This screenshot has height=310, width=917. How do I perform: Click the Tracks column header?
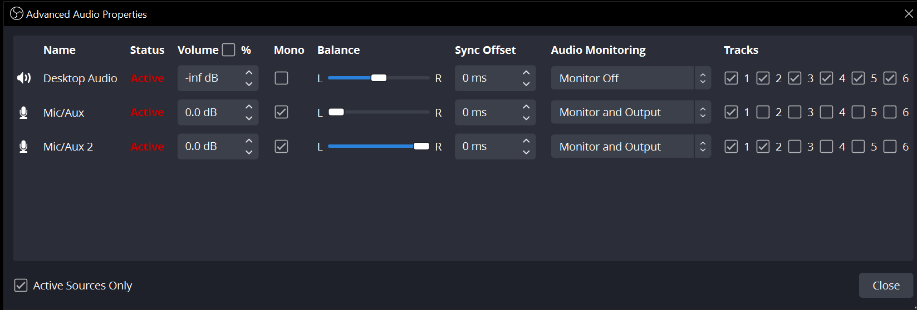pos(741,50)
